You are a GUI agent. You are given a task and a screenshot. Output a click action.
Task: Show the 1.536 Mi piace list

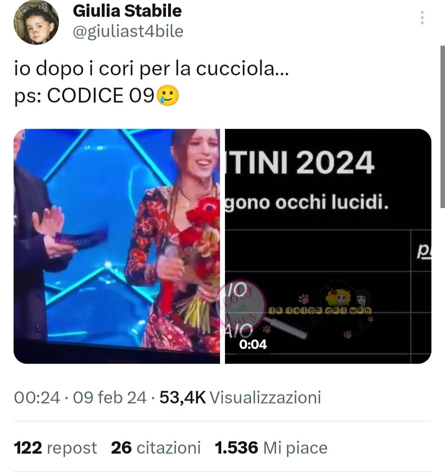click(271, 448)
